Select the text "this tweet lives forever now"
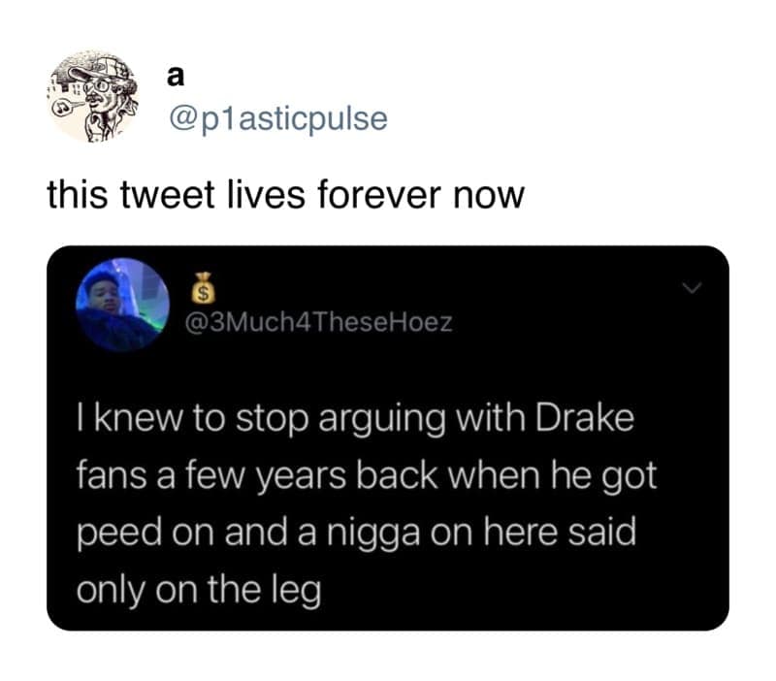Screen dimensions: 776x681 tap(285, 194)
